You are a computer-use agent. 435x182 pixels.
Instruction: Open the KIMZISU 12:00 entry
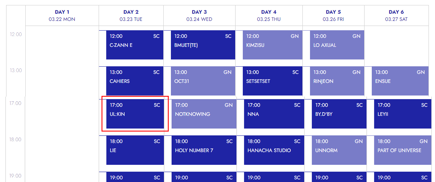point(272,45)
